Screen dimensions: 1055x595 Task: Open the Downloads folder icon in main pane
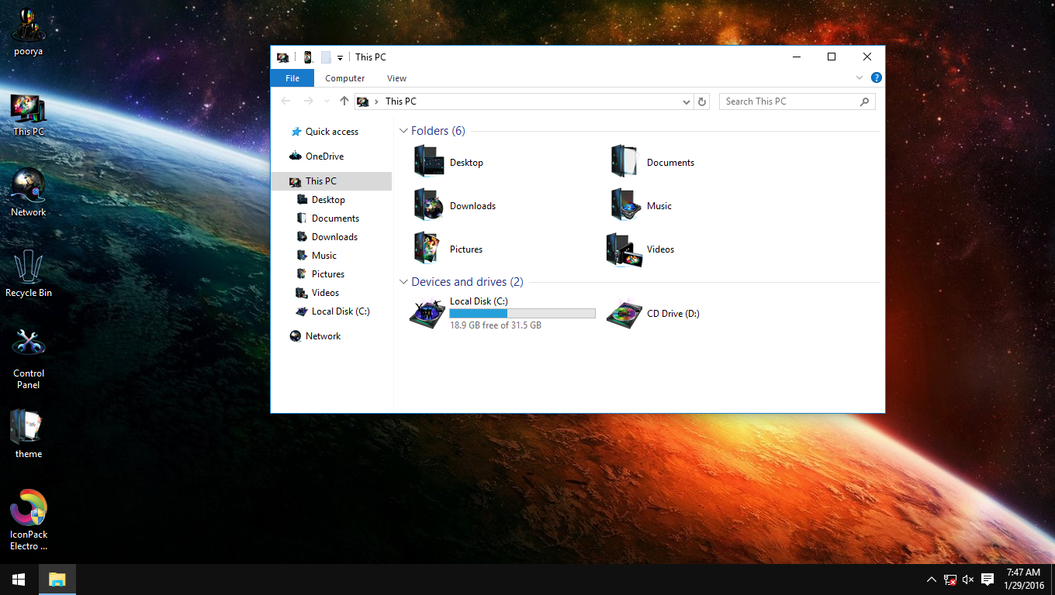[429, 205]
